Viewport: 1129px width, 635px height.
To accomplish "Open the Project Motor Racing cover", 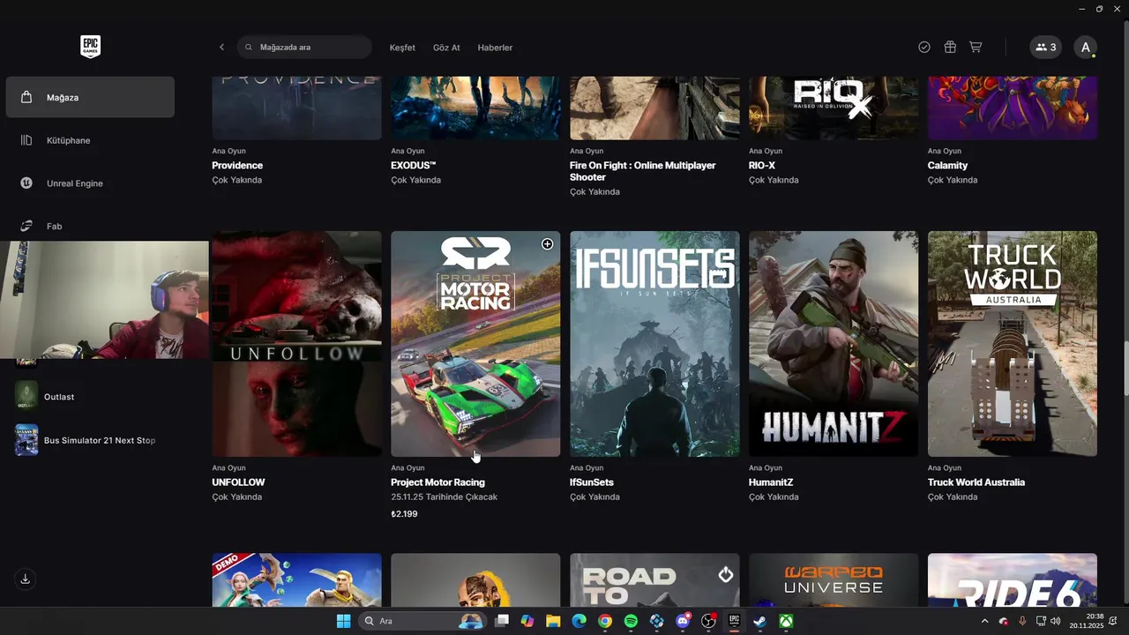I will pos(475,344).
